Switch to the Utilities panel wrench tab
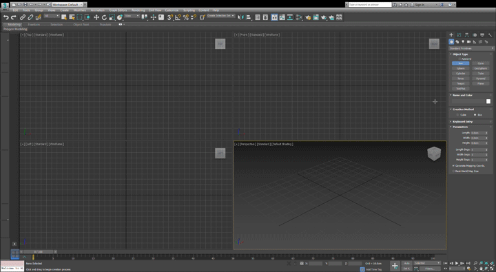This screenshot has width=496, height=272. (490, 35)
